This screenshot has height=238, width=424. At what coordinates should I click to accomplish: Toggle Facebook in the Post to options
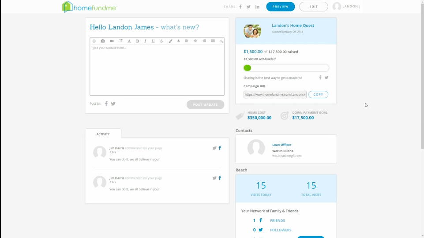pyautogui.click(x=106, y=104)
